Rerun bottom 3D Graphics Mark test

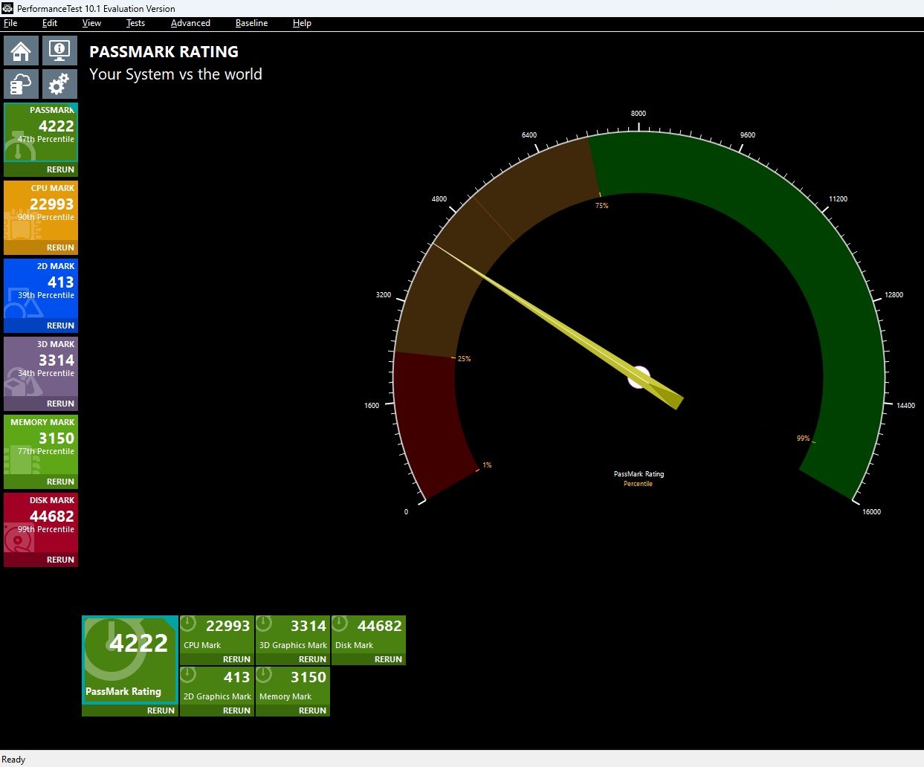tap(312, 659)
